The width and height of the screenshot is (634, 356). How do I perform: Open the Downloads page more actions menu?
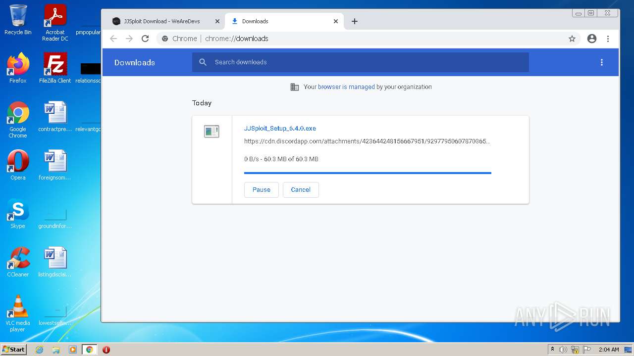602,62
